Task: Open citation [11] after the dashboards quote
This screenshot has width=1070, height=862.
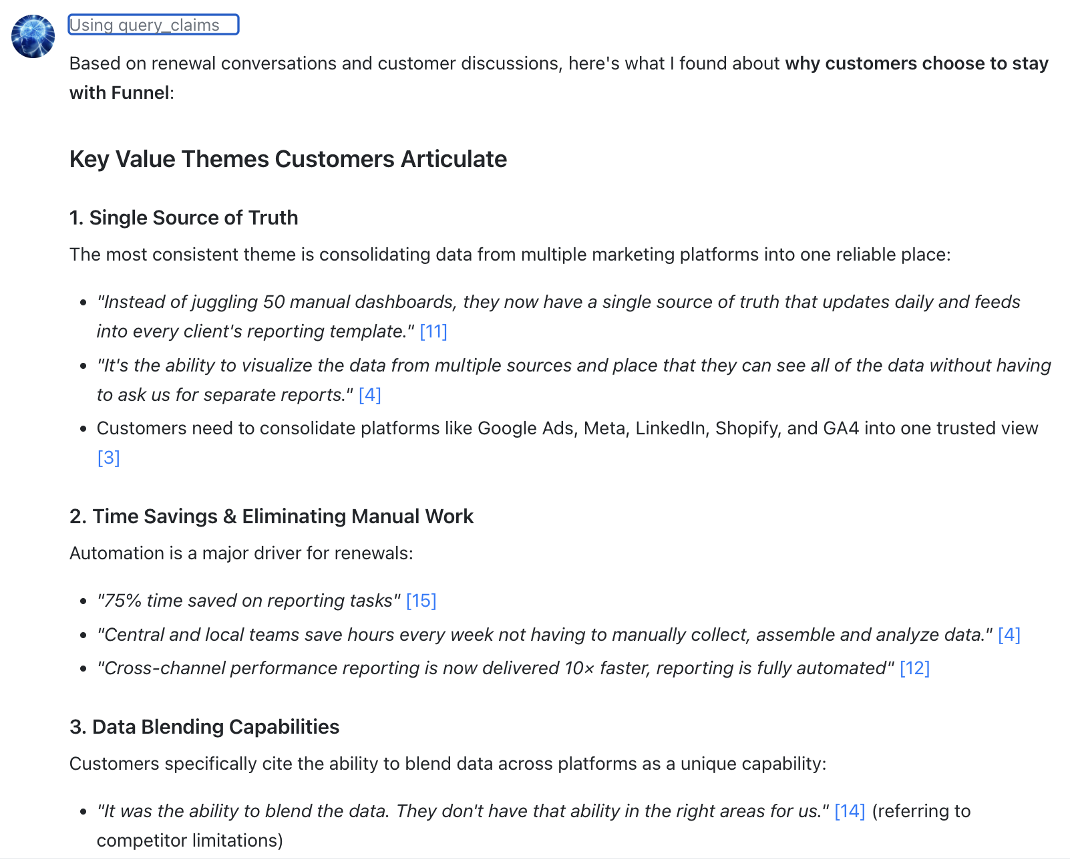Action: 433,331
